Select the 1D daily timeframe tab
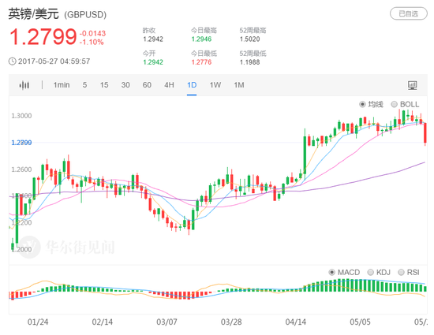Image resolution: width=434 pixels, height=335 pixels. coord(192,85)
